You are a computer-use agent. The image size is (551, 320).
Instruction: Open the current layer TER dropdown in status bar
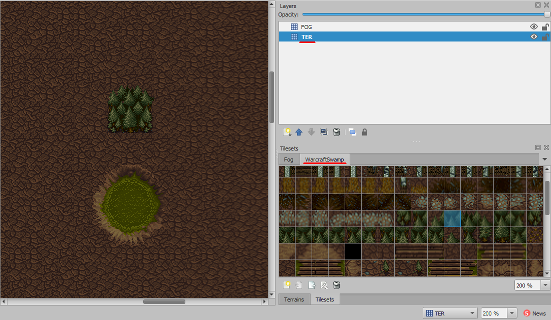coord(450,313)
